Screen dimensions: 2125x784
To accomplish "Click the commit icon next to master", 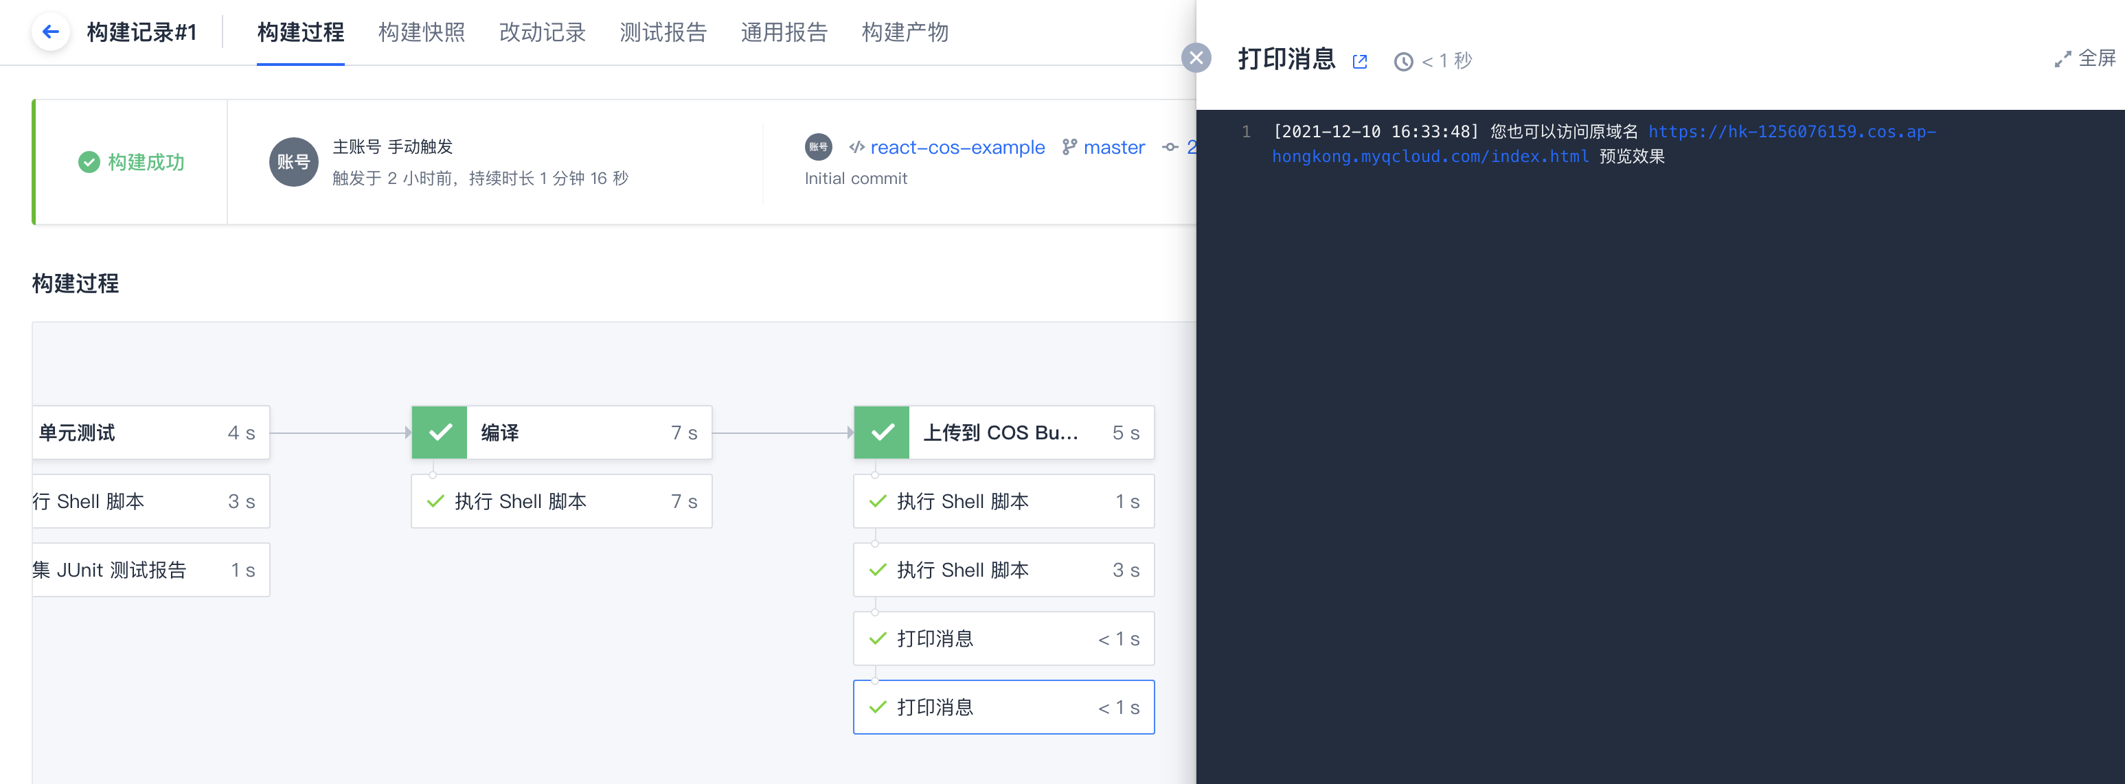I will [1170, 147].
